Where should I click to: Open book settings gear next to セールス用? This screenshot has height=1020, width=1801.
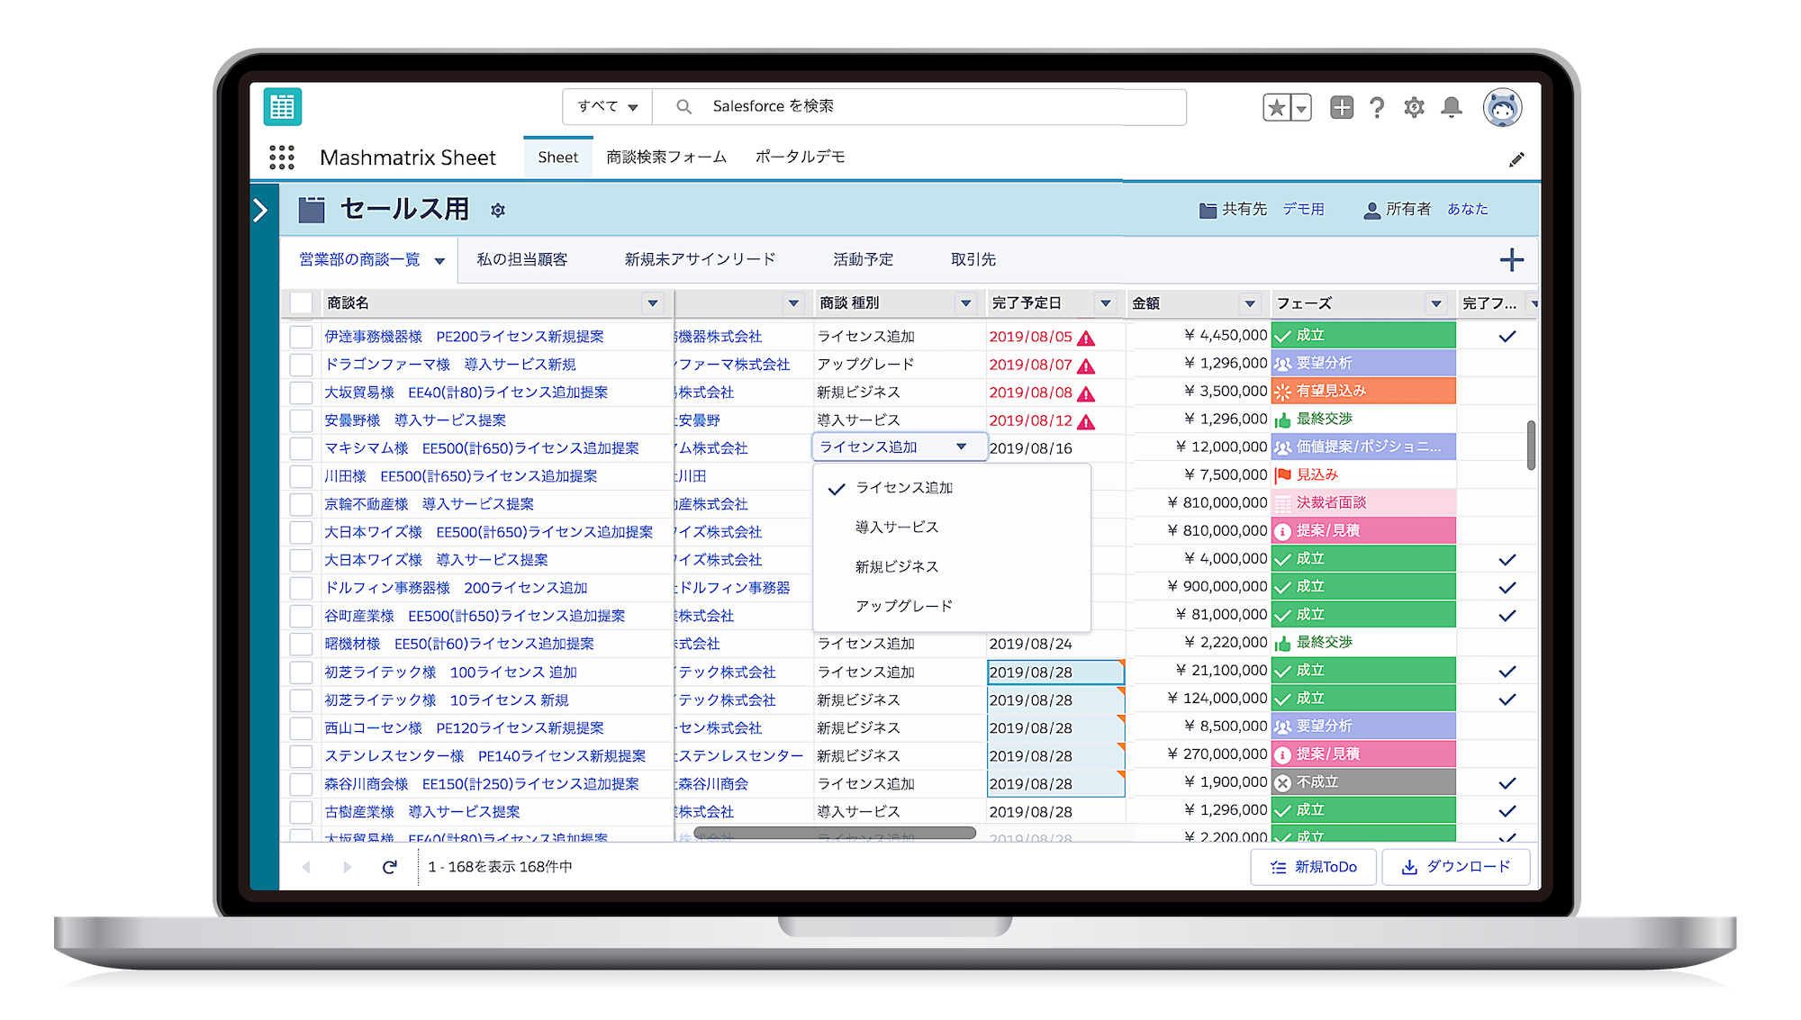(x=498, y=211)
